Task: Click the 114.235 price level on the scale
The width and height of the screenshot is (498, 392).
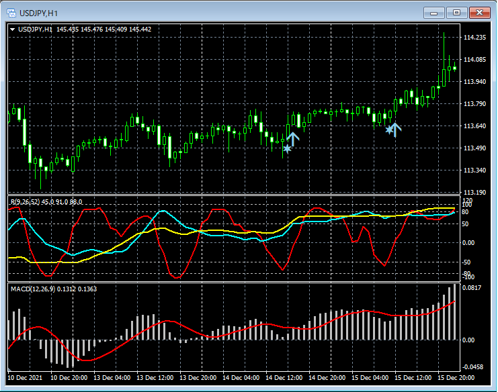Action: point(475,38)
